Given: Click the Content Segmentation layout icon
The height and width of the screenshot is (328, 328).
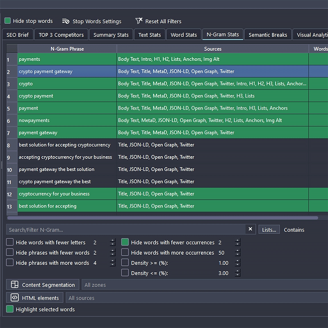Looking at the screenshot, I should (x=15, y=285).
